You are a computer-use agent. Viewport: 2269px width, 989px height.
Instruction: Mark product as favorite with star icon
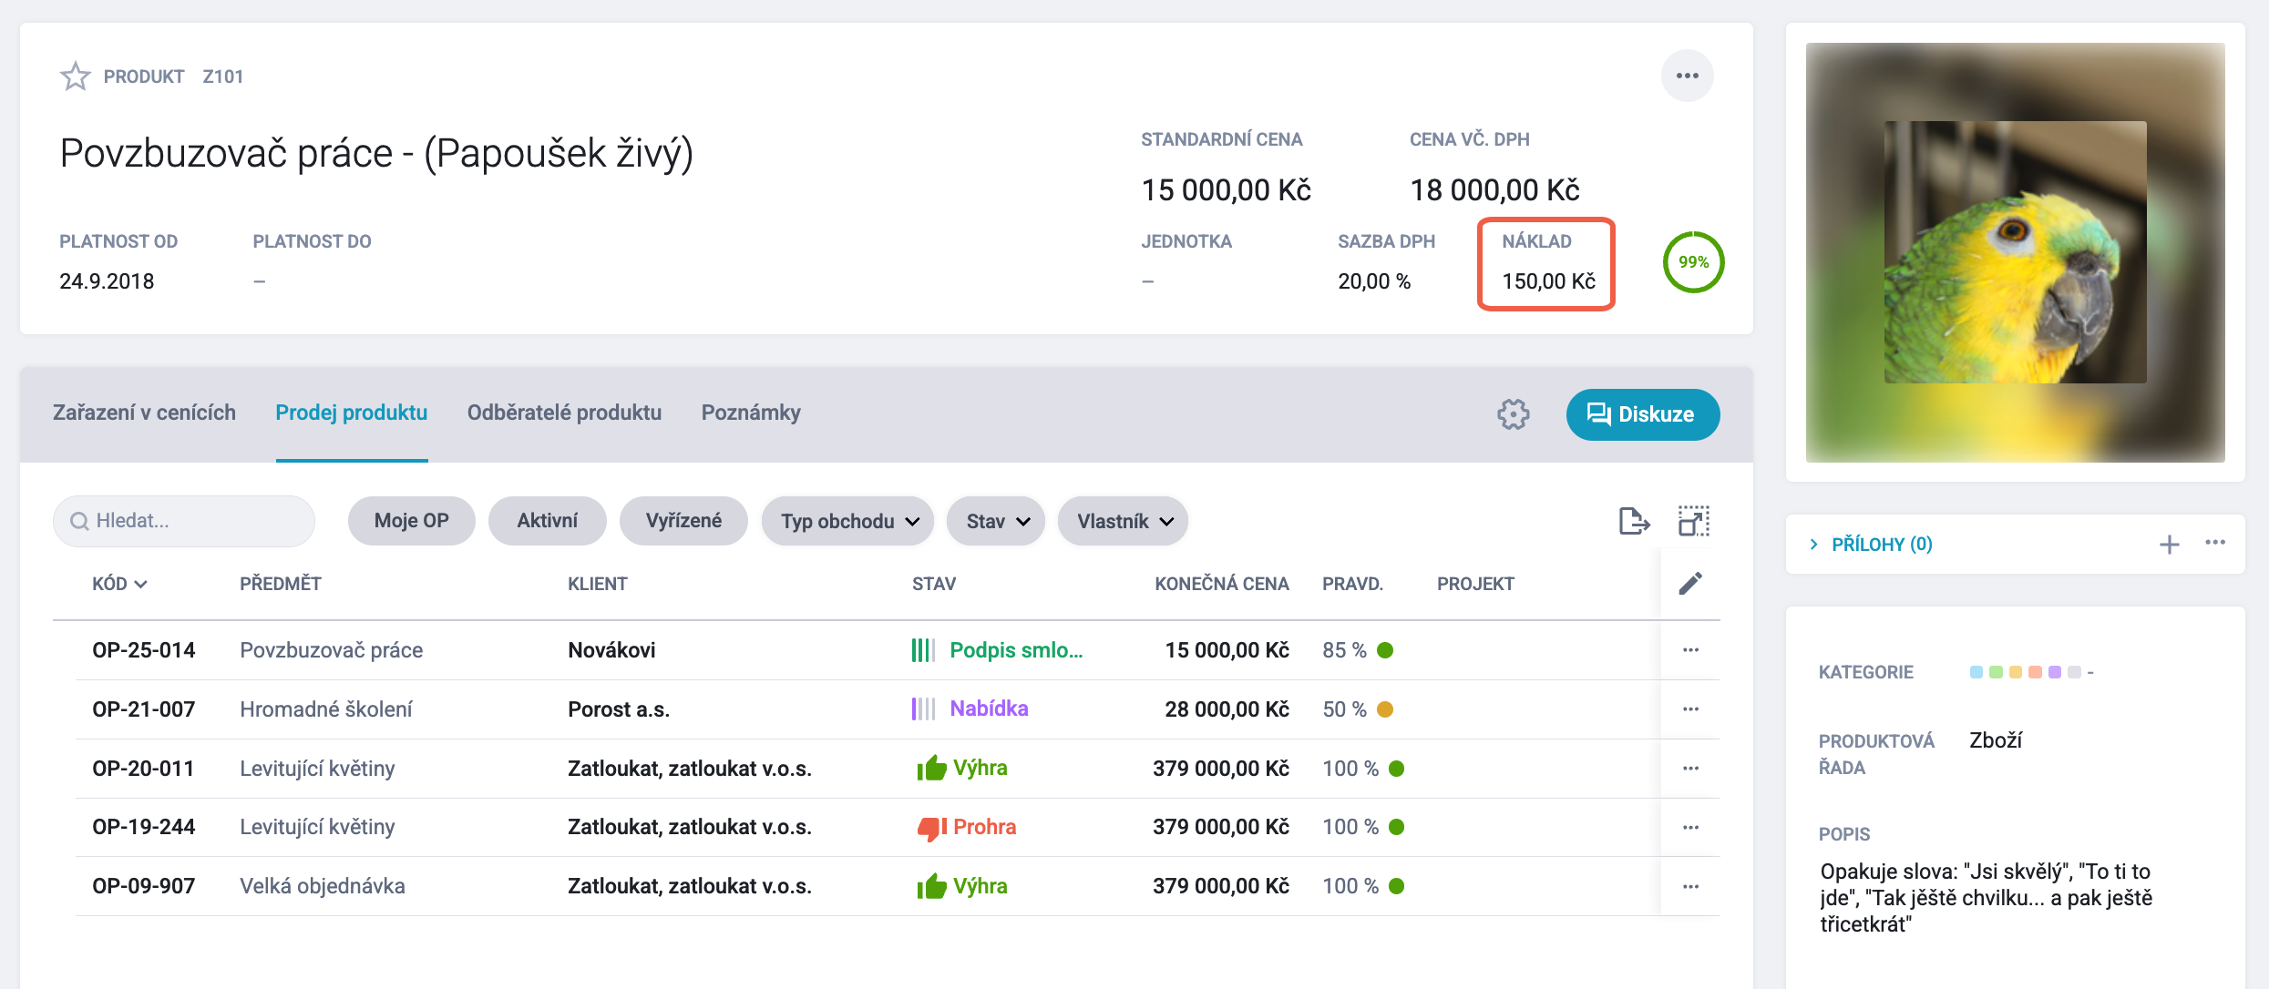point(76,76)
